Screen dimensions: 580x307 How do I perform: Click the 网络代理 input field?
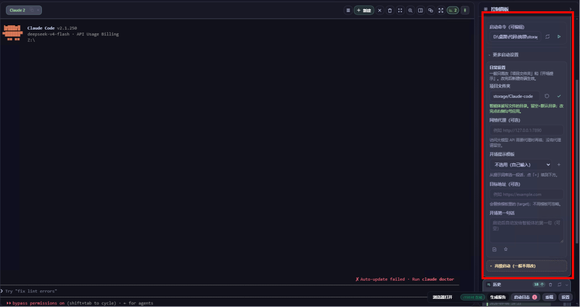[x=527, y=130]
